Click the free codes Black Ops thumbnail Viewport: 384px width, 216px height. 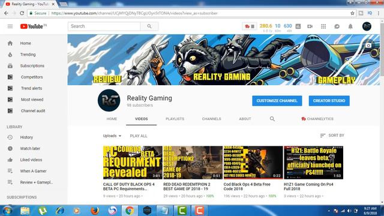(253, 163)
